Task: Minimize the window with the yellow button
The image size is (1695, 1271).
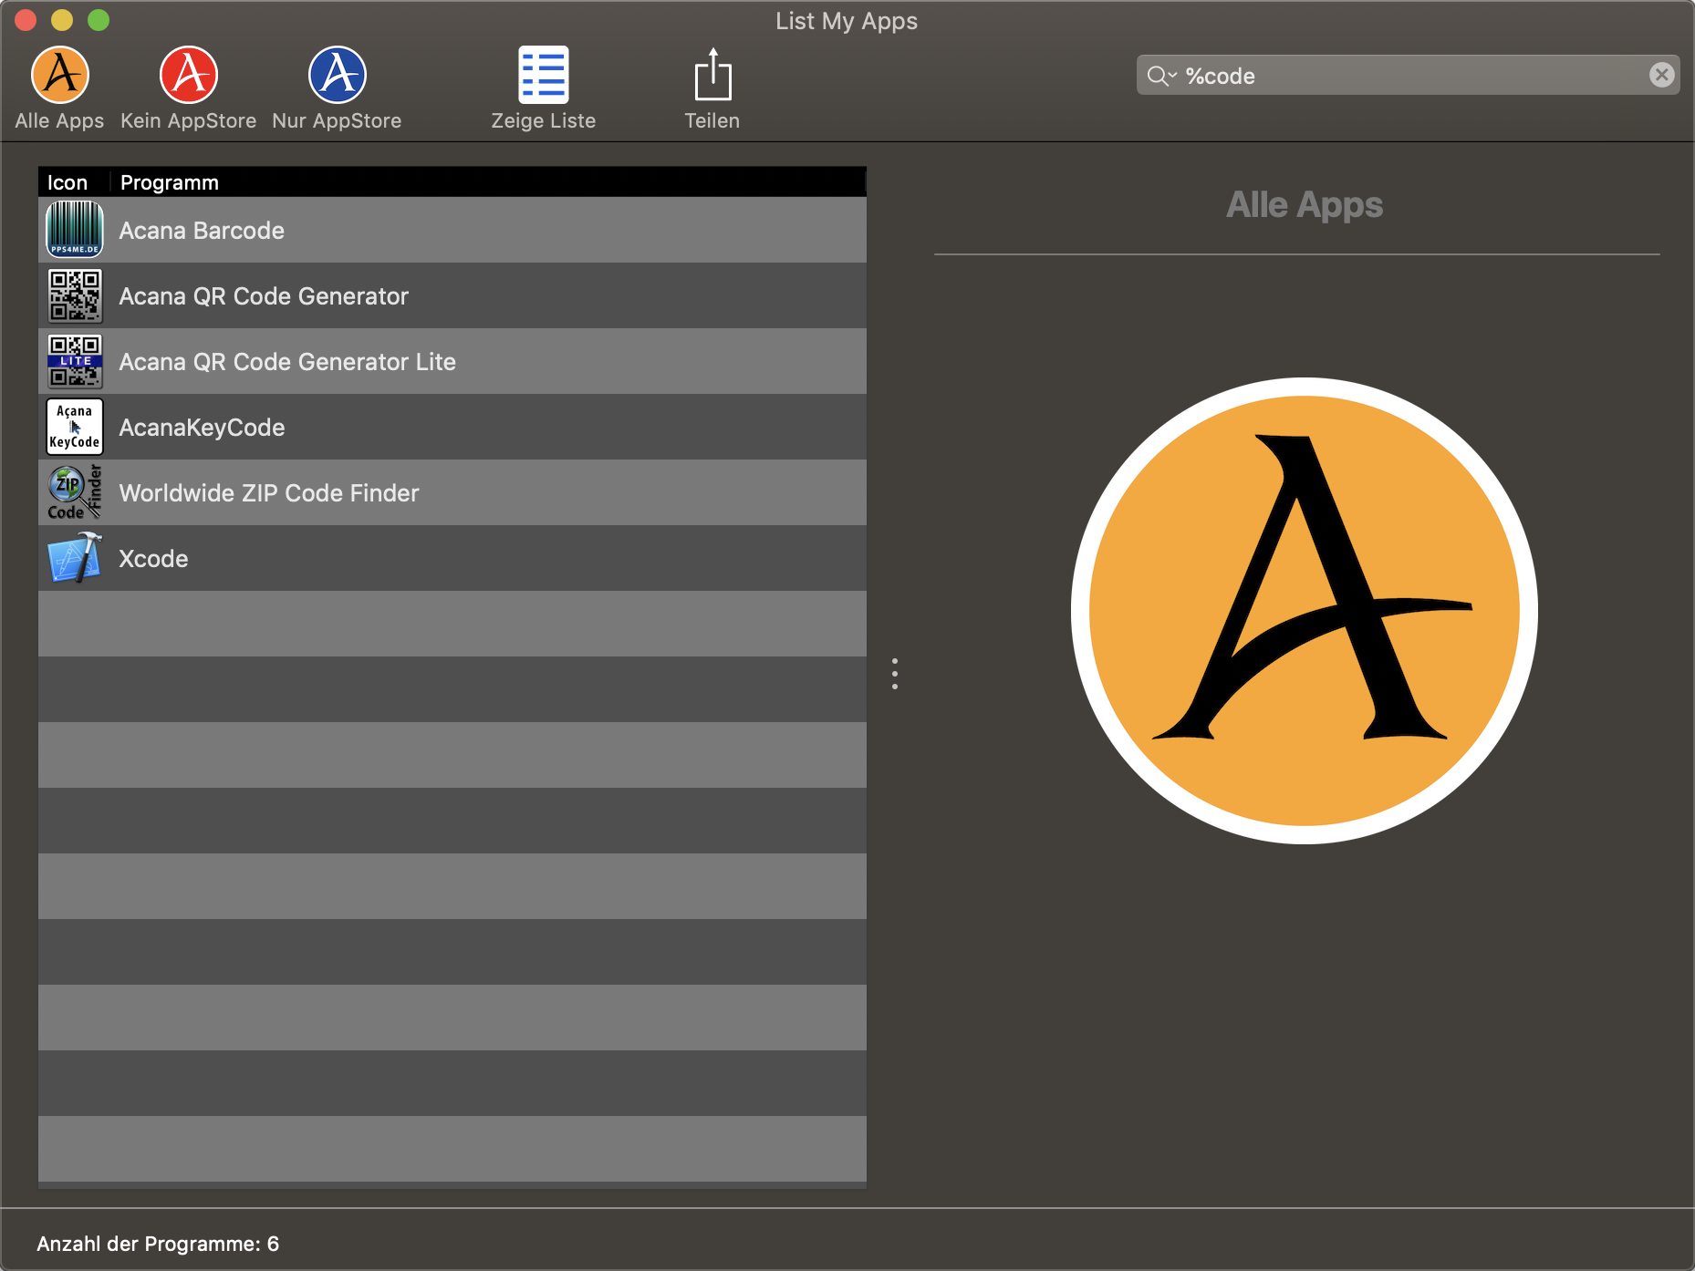Action: (62, 20)
